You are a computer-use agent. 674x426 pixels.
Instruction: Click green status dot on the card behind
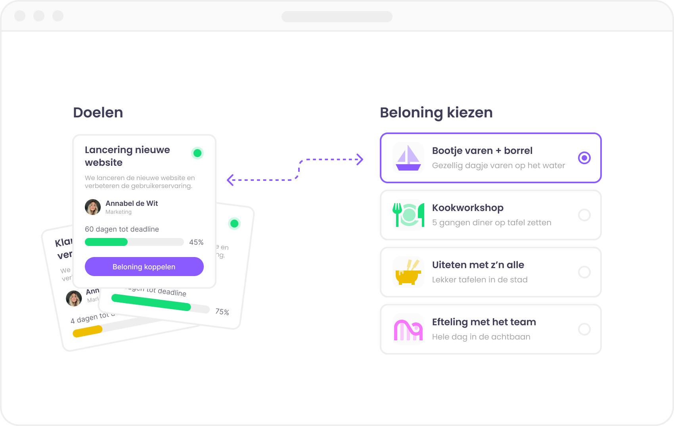pos(234,224)
